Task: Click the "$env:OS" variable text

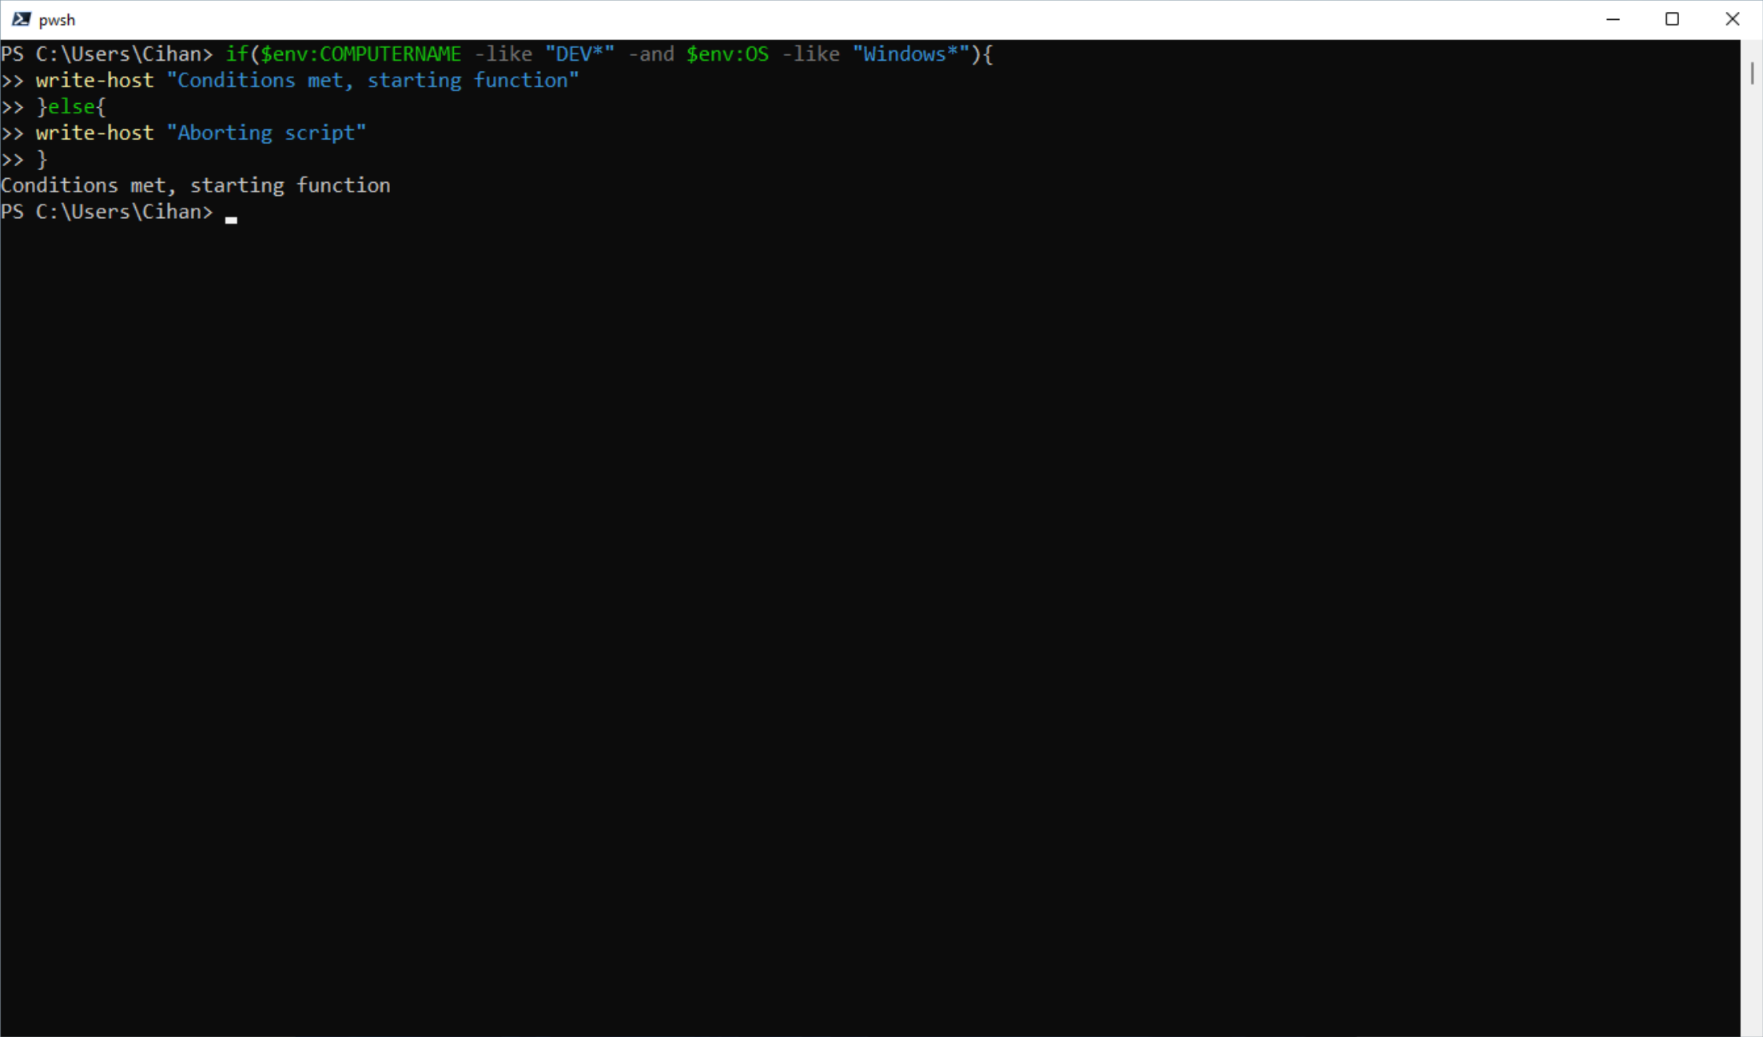Action: click(727, 54)
